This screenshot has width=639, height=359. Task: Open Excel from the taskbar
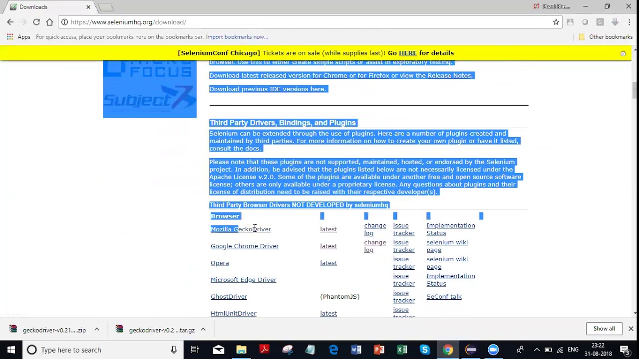click(x=402, y=350)
